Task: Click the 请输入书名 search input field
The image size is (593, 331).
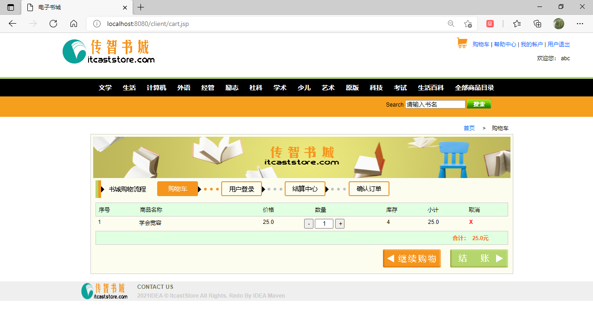Action: pyautogui.click(x=435, y=104)
